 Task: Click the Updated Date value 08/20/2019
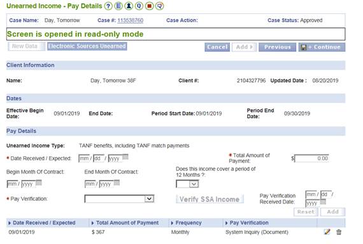325,81
